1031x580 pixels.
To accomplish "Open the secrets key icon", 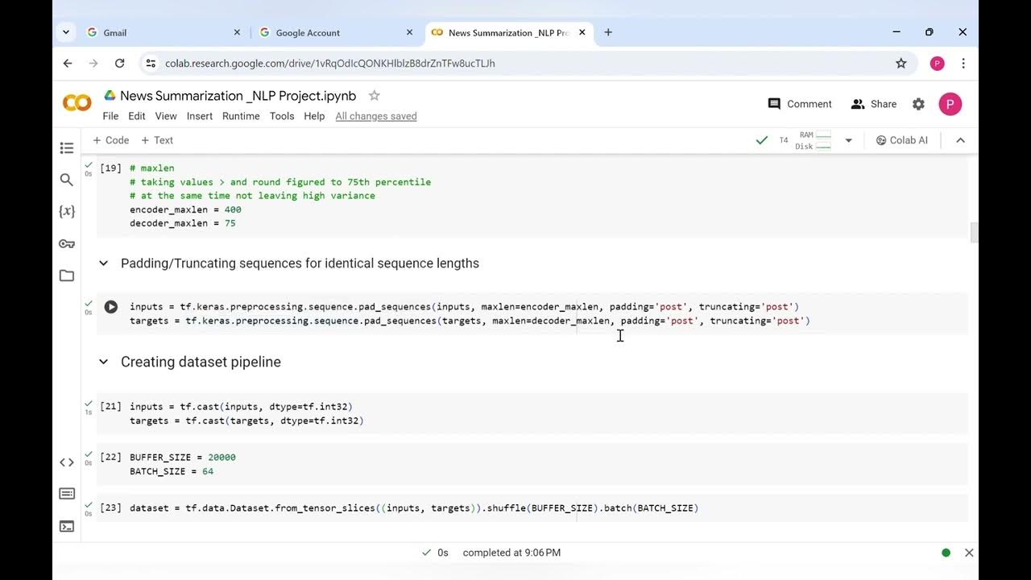I will tap(67, 243).
